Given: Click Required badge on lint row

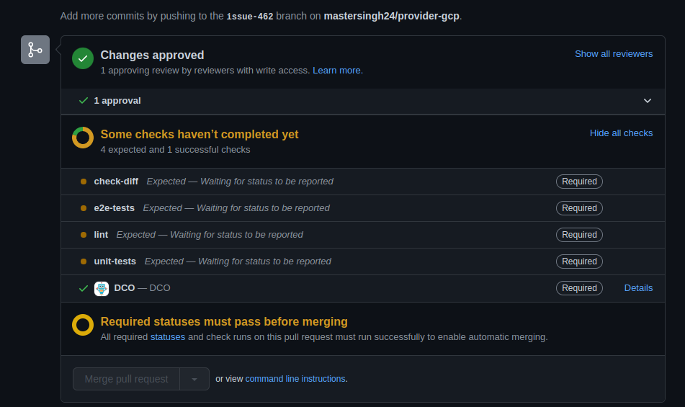Looking at the screenshot, I should click(579, 235).
